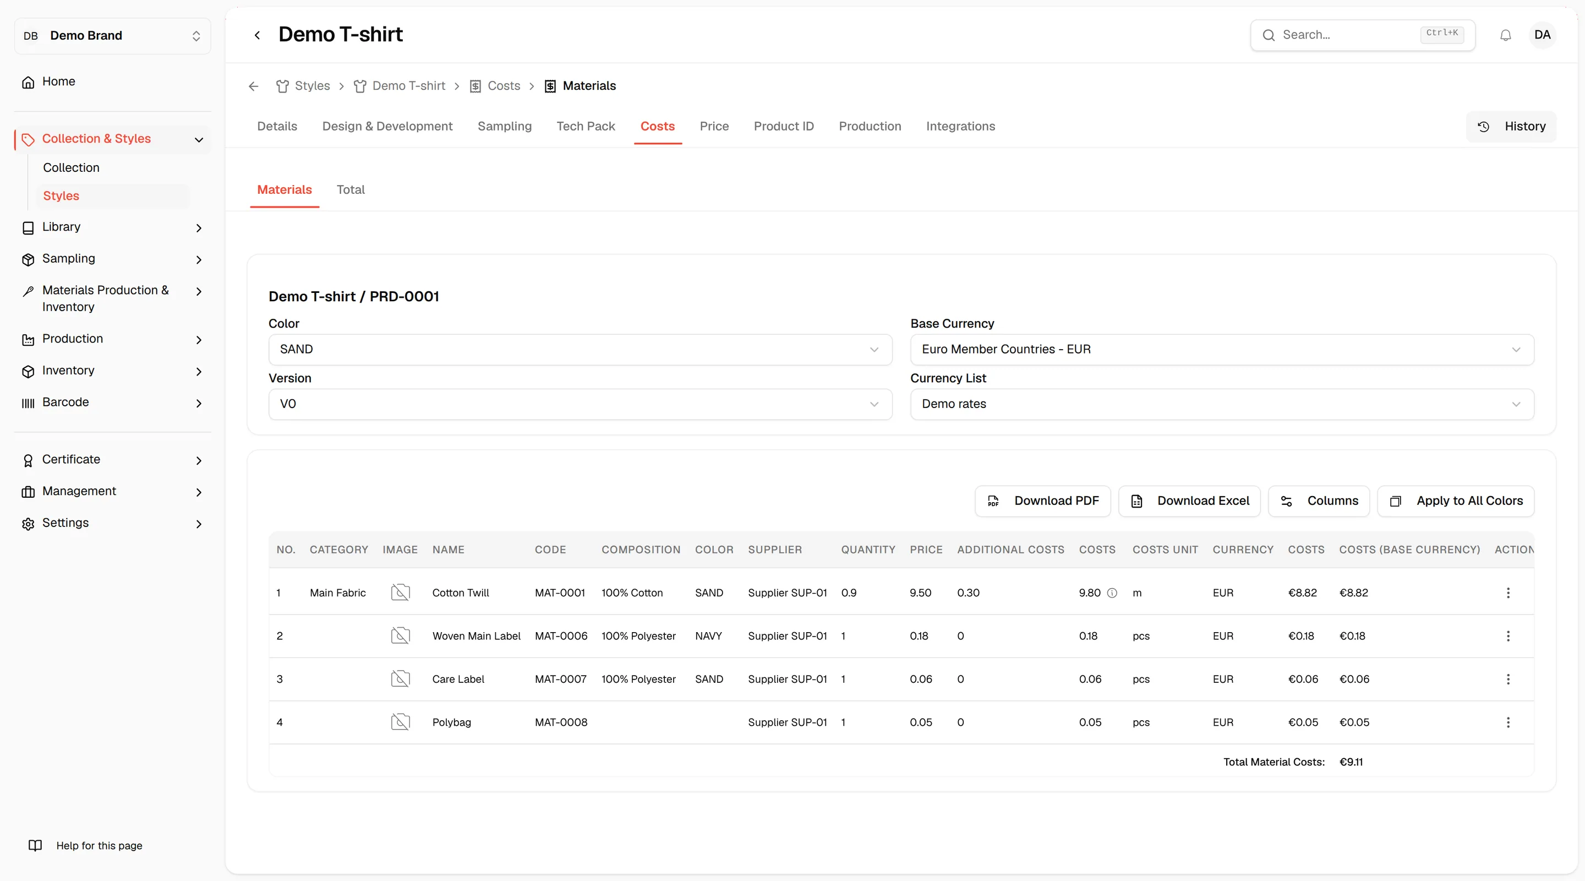
Task: Click the Settings gear icon in the sidebar
Action: tap(28, 523)
